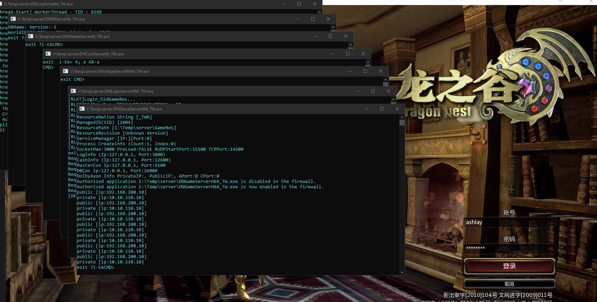Image resolution: width=597 pixels, height=302 pixels.
Task: Click the game server console scrollbar up arrow
Action: click(402, 117)
